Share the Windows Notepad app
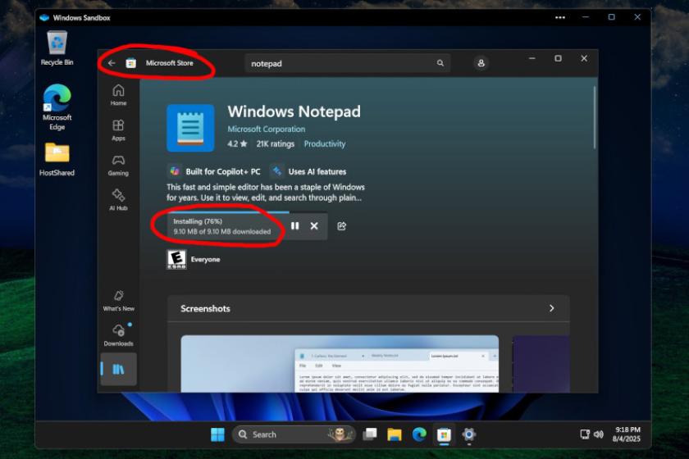Screen dimensions: 689x459 tap(341, 225)
